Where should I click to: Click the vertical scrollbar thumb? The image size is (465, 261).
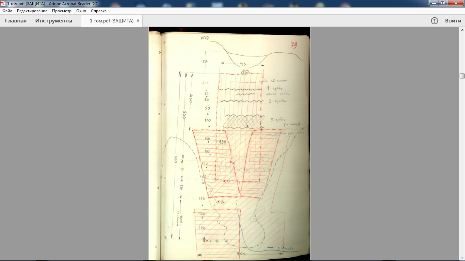coord(462,76)
